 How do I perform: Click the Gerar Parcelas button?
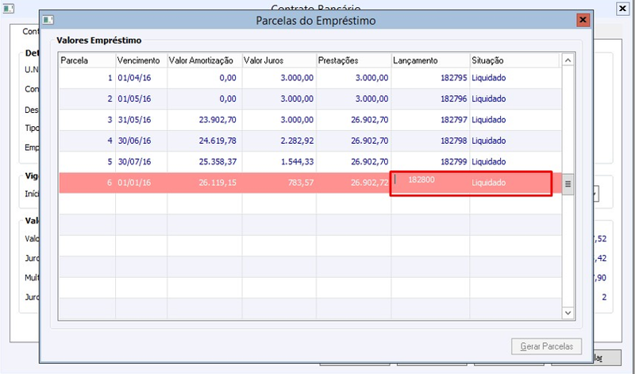tap(546, 346)
